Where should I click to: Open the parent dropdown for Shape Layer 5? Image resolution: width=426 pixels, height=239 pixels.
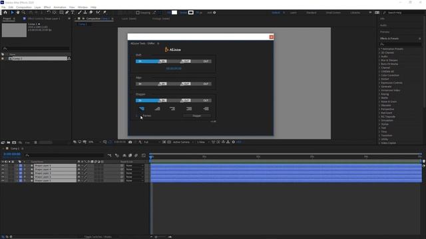tap(134, 165)
